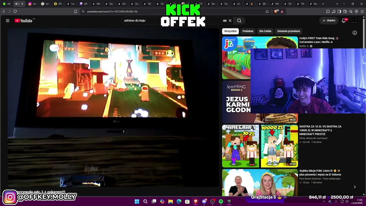The height and width of the screenshot is (206, 366).
Task: Open Discord from the taskbar
Action: coord(204,201)
